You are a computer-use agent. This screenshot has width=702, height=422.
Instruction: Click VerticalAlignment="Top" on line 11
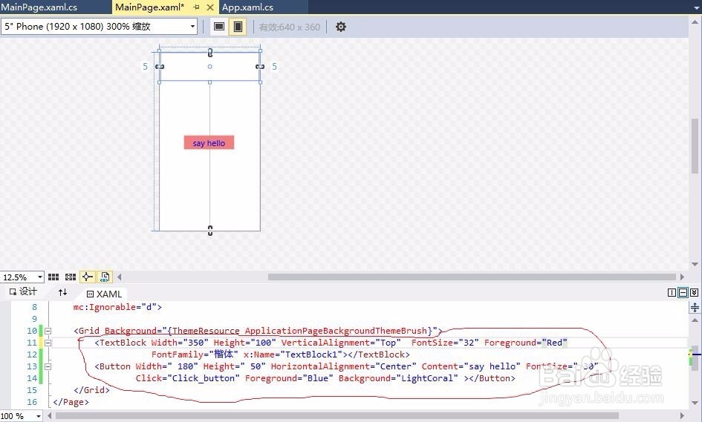(x=341, y=343)
